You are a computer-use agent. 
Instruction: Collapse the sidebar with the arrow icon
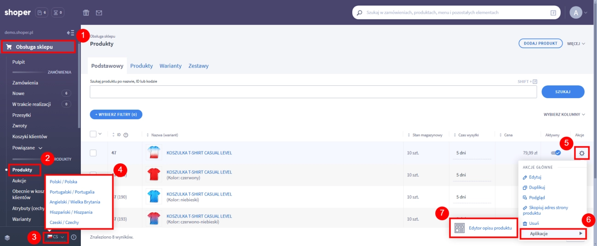point(70,33)
